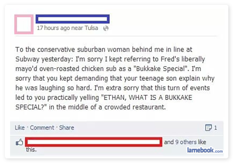Click the lamebook.com watermark logo
The width and height of the screenshot is (235, 165).
pyautogui.click(x=205, y=150)
